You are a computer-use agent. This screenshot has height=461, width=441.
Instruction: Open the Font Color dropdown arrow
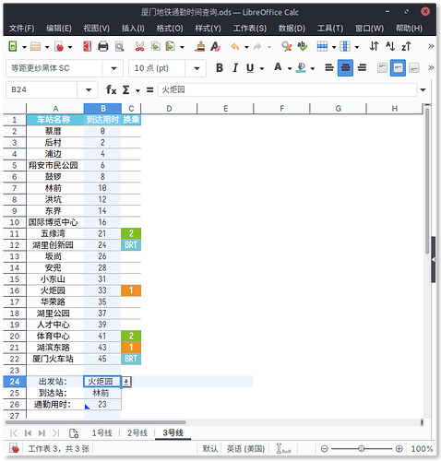coord(290,68)
